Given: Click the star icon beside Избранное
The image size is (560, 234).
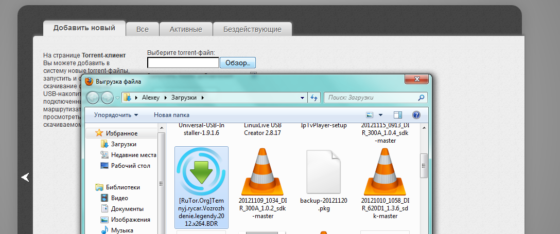Looking at the screenshot, I should [x=99, y=133].
